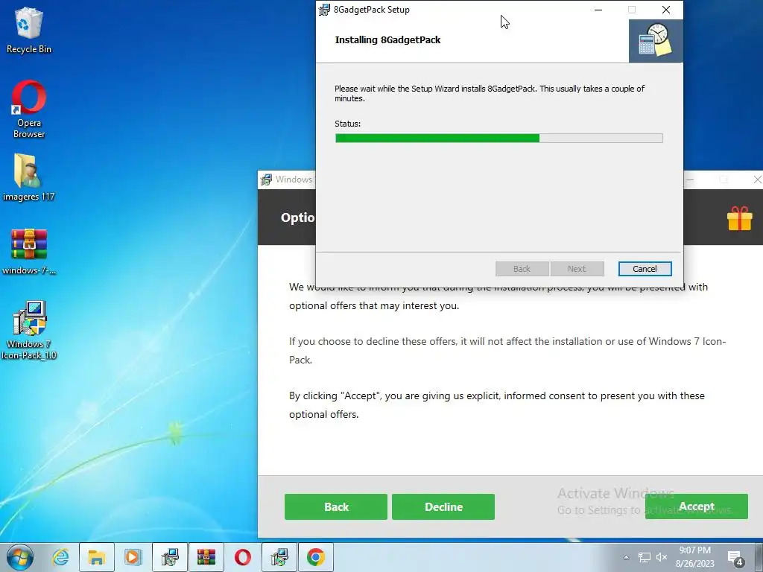Switch to first installer taskbar icon
763x572 pixels.
click(170, 557)
